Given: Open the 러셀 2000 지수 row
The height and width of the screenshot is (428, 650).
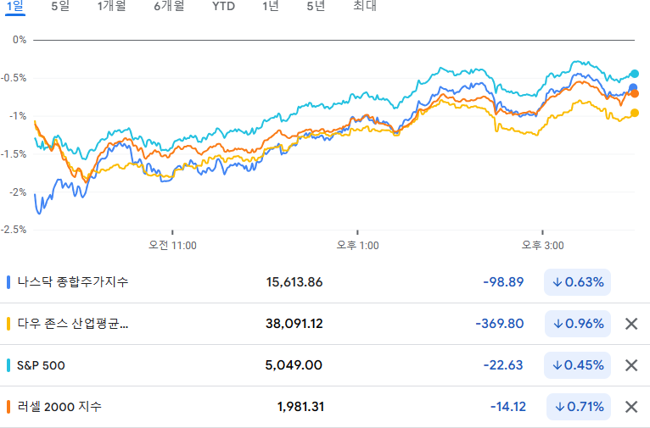Looking at the screenshot, I should click(325, 407).
